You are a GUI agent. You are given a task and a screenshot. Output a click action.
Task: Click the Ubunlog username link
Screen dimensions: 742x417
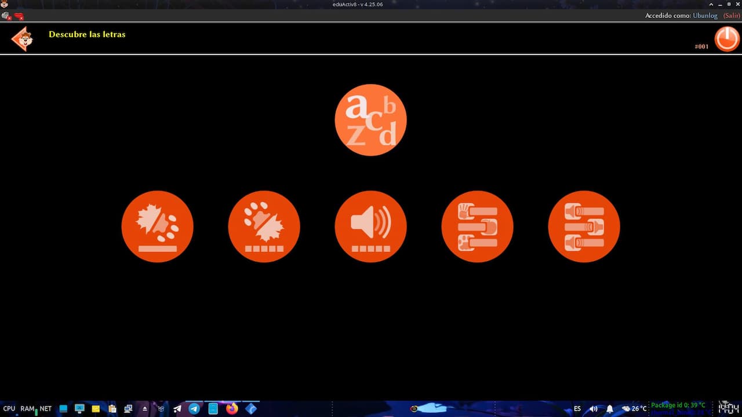point(705,16)
